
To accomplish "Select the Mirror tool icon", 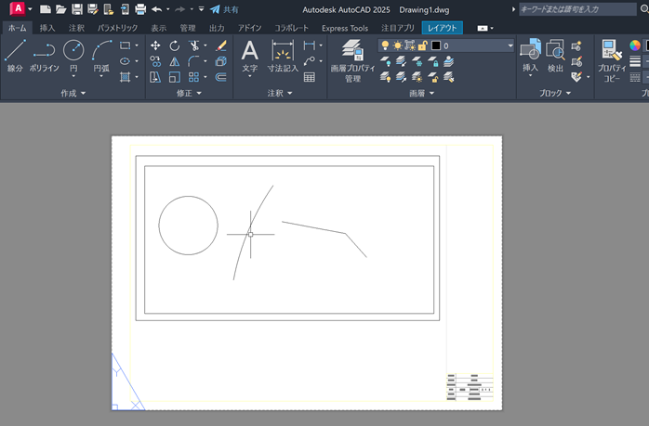I will coord(175,61).
